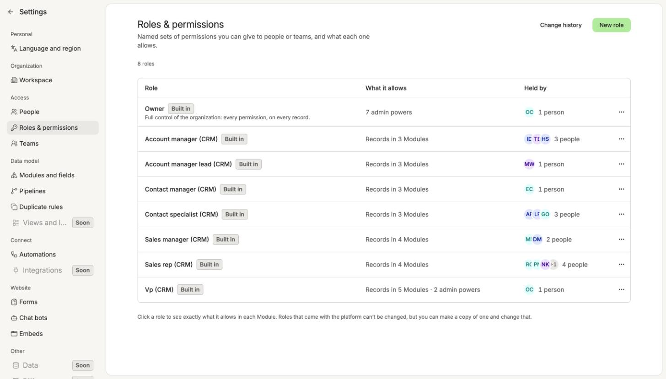Viewport: 666px width, 379px height.
Task: Click the Change history button
Action: [x=561, y=25]
